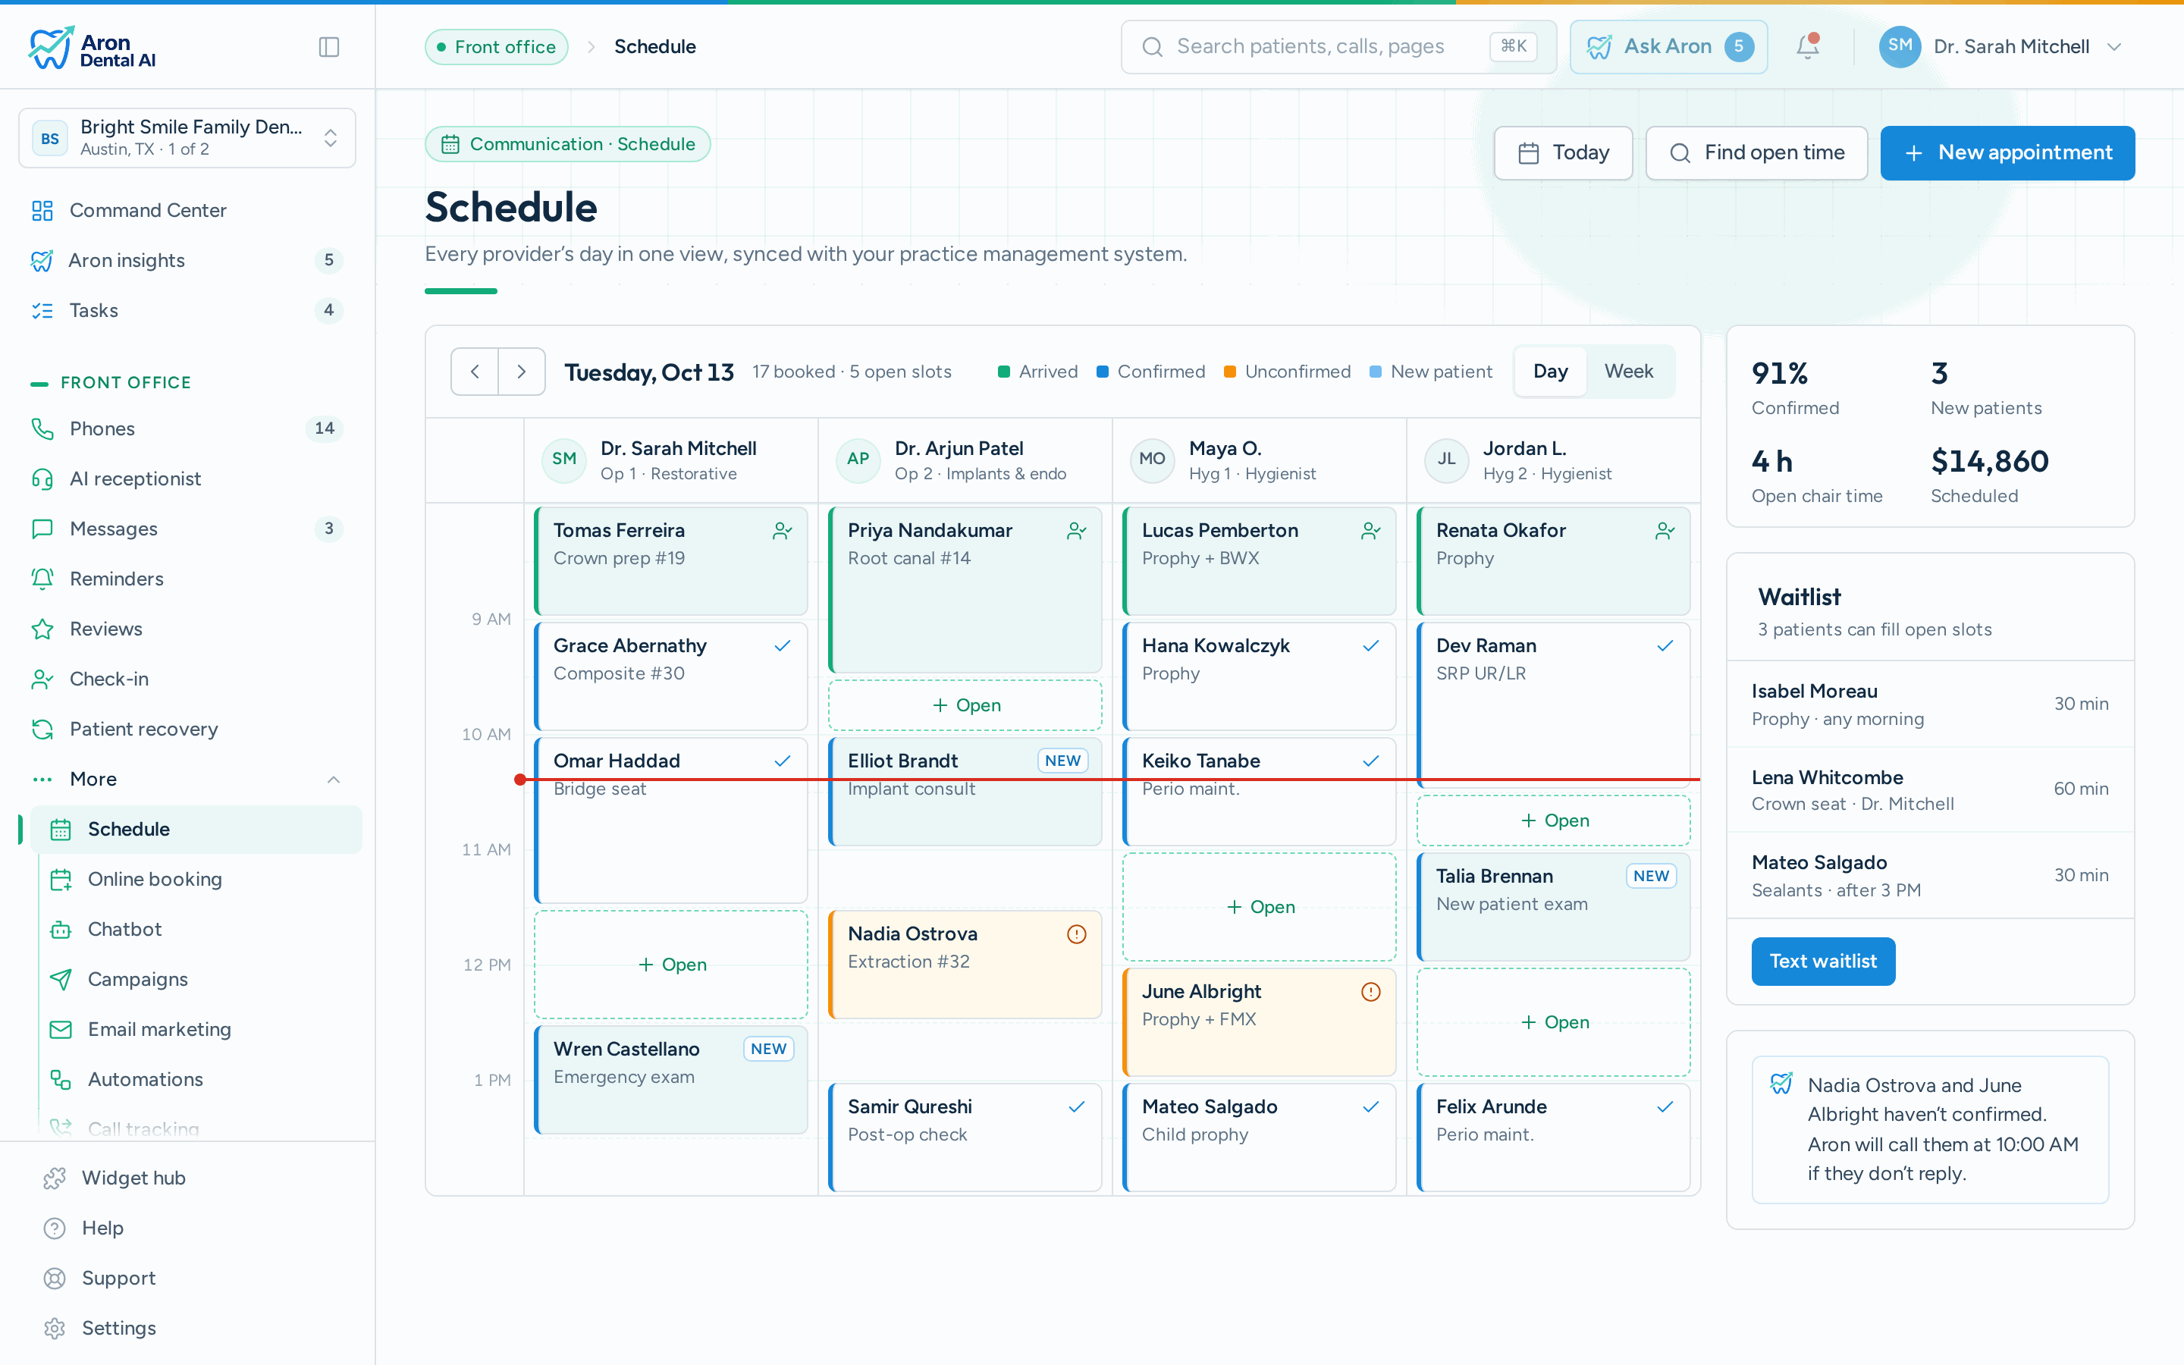Expand practice selector Bright Smile Family Dental

(188, 138)
